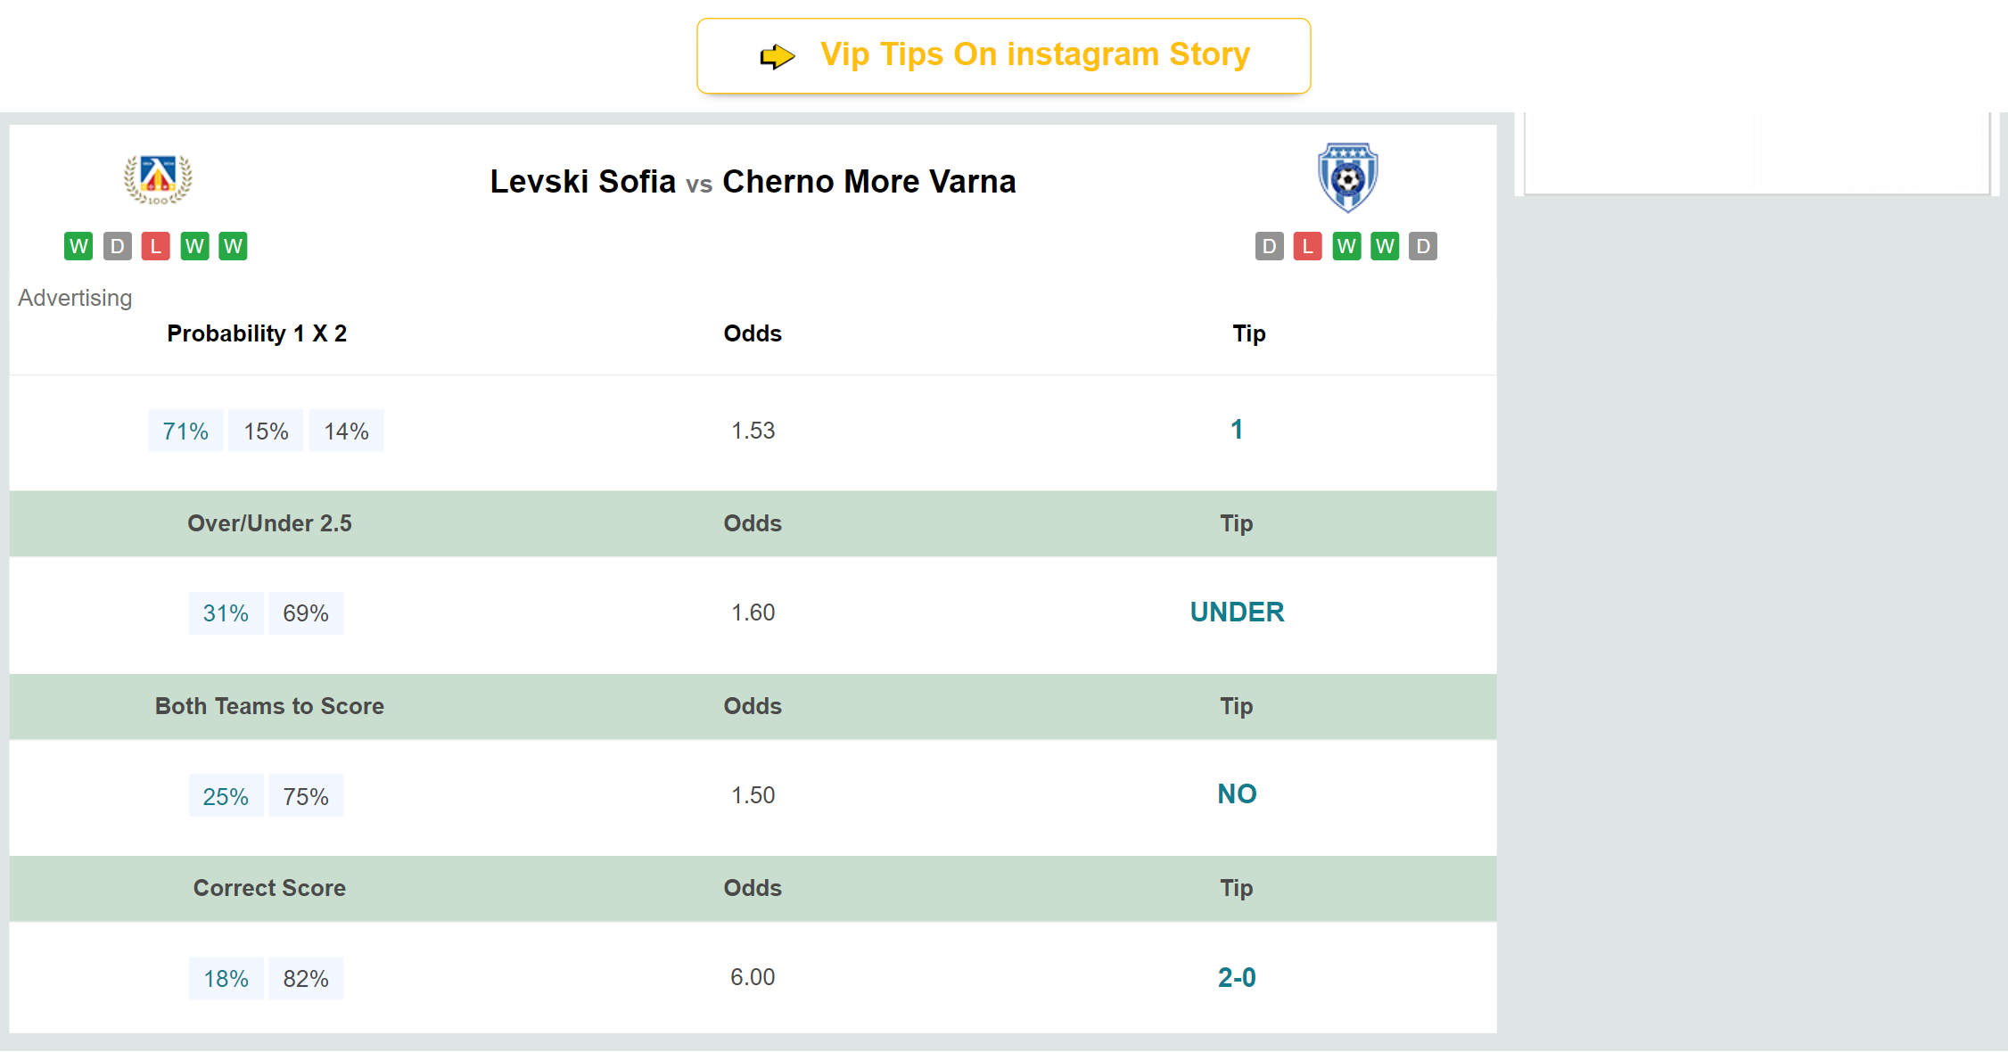The height and width of the screenshot is (1052, 2008).
Task: Click the 69% under probability box
Action: [306, 613]
